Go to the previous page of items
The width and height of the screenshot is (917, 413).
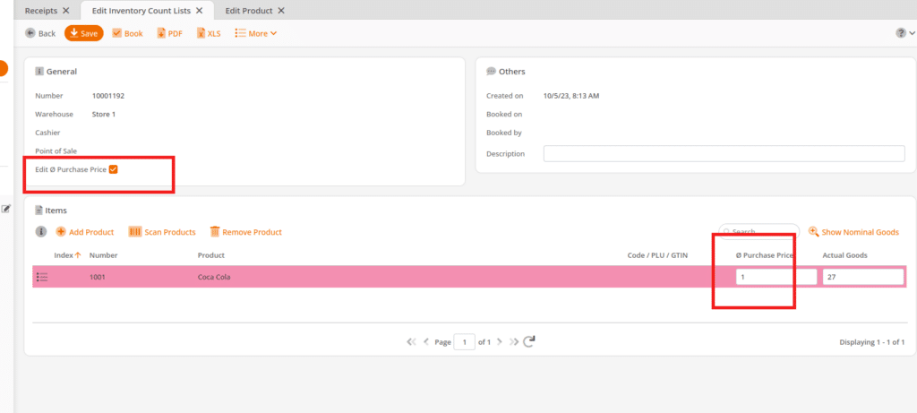tap(426, 341)
